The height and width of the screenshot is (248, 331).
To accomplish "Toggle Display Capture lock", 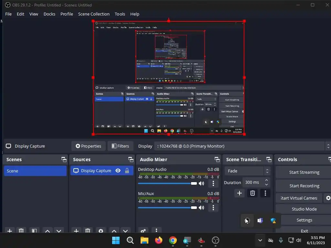I will (x=127, y=170).
